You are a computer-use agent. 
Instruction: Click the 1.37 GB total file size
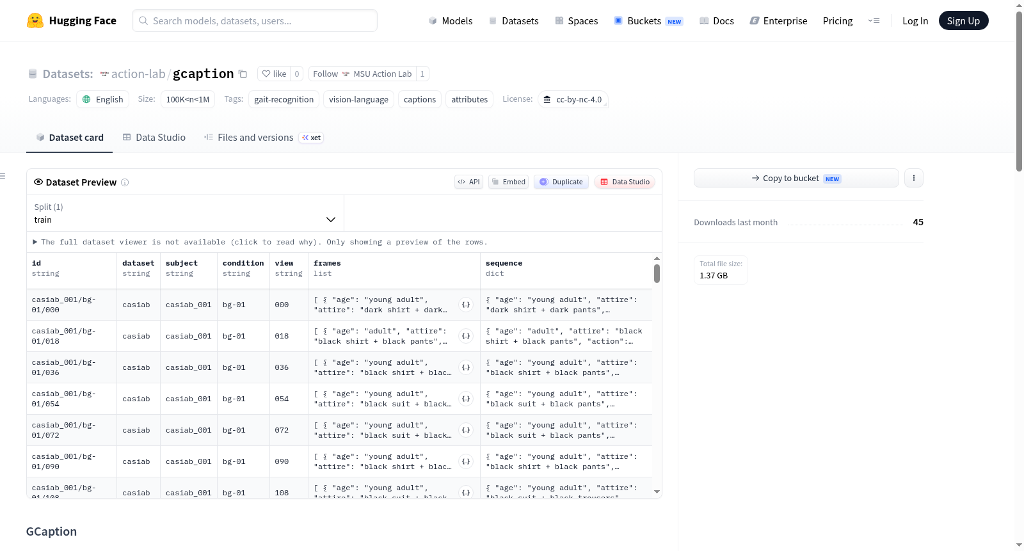(x=714, y=276)
